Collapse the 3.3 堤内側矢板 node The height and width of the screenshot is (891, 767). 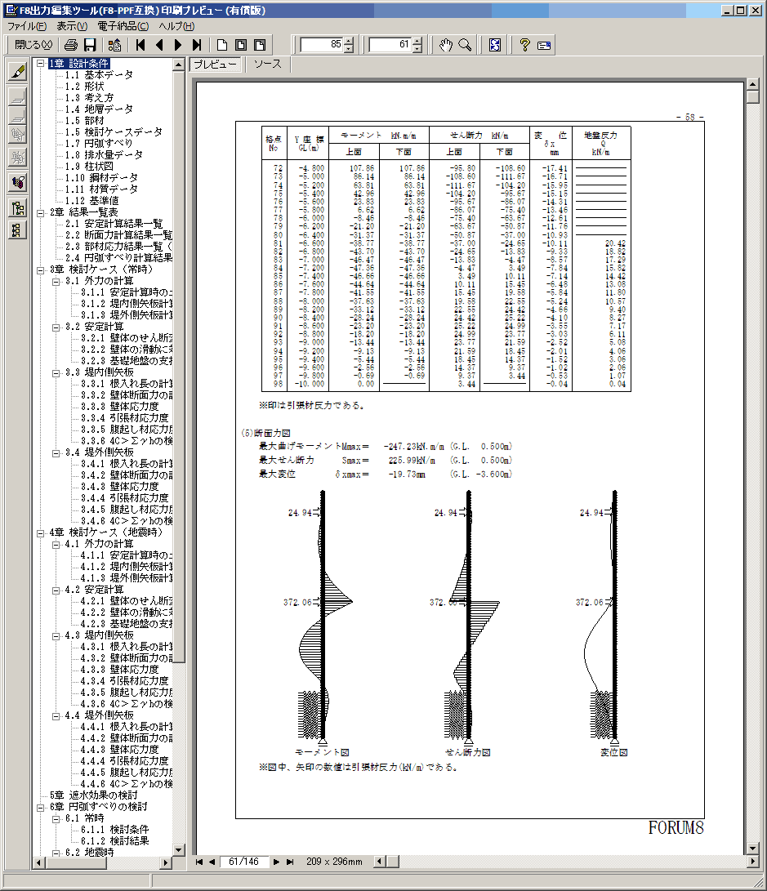coord(56,372)
